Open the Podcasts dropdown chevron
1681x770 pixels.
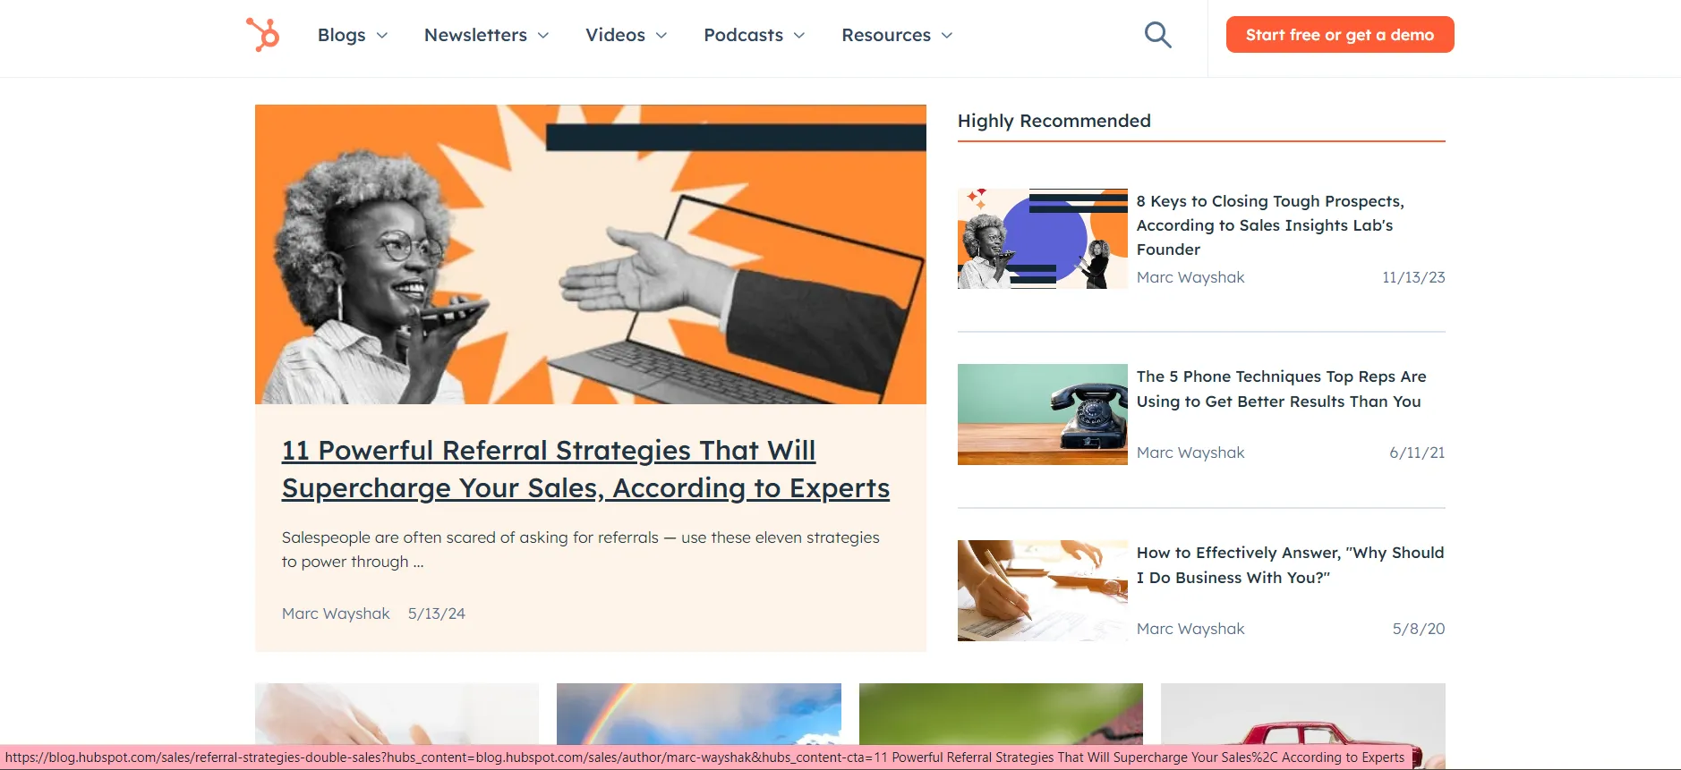pos(799,36)
